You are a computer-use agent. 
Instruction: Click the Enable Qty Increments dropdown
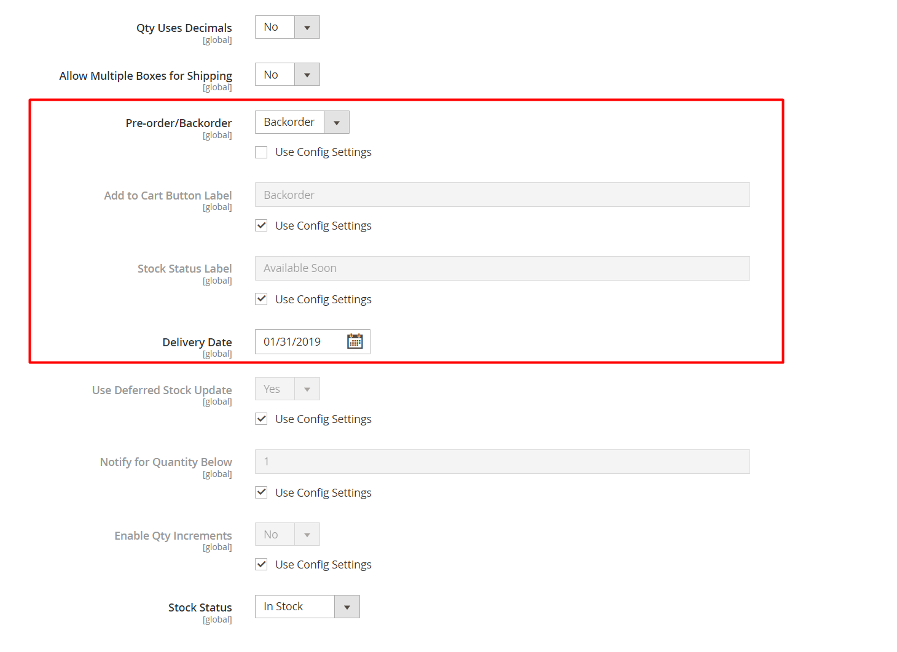click(x=287, y=534)
